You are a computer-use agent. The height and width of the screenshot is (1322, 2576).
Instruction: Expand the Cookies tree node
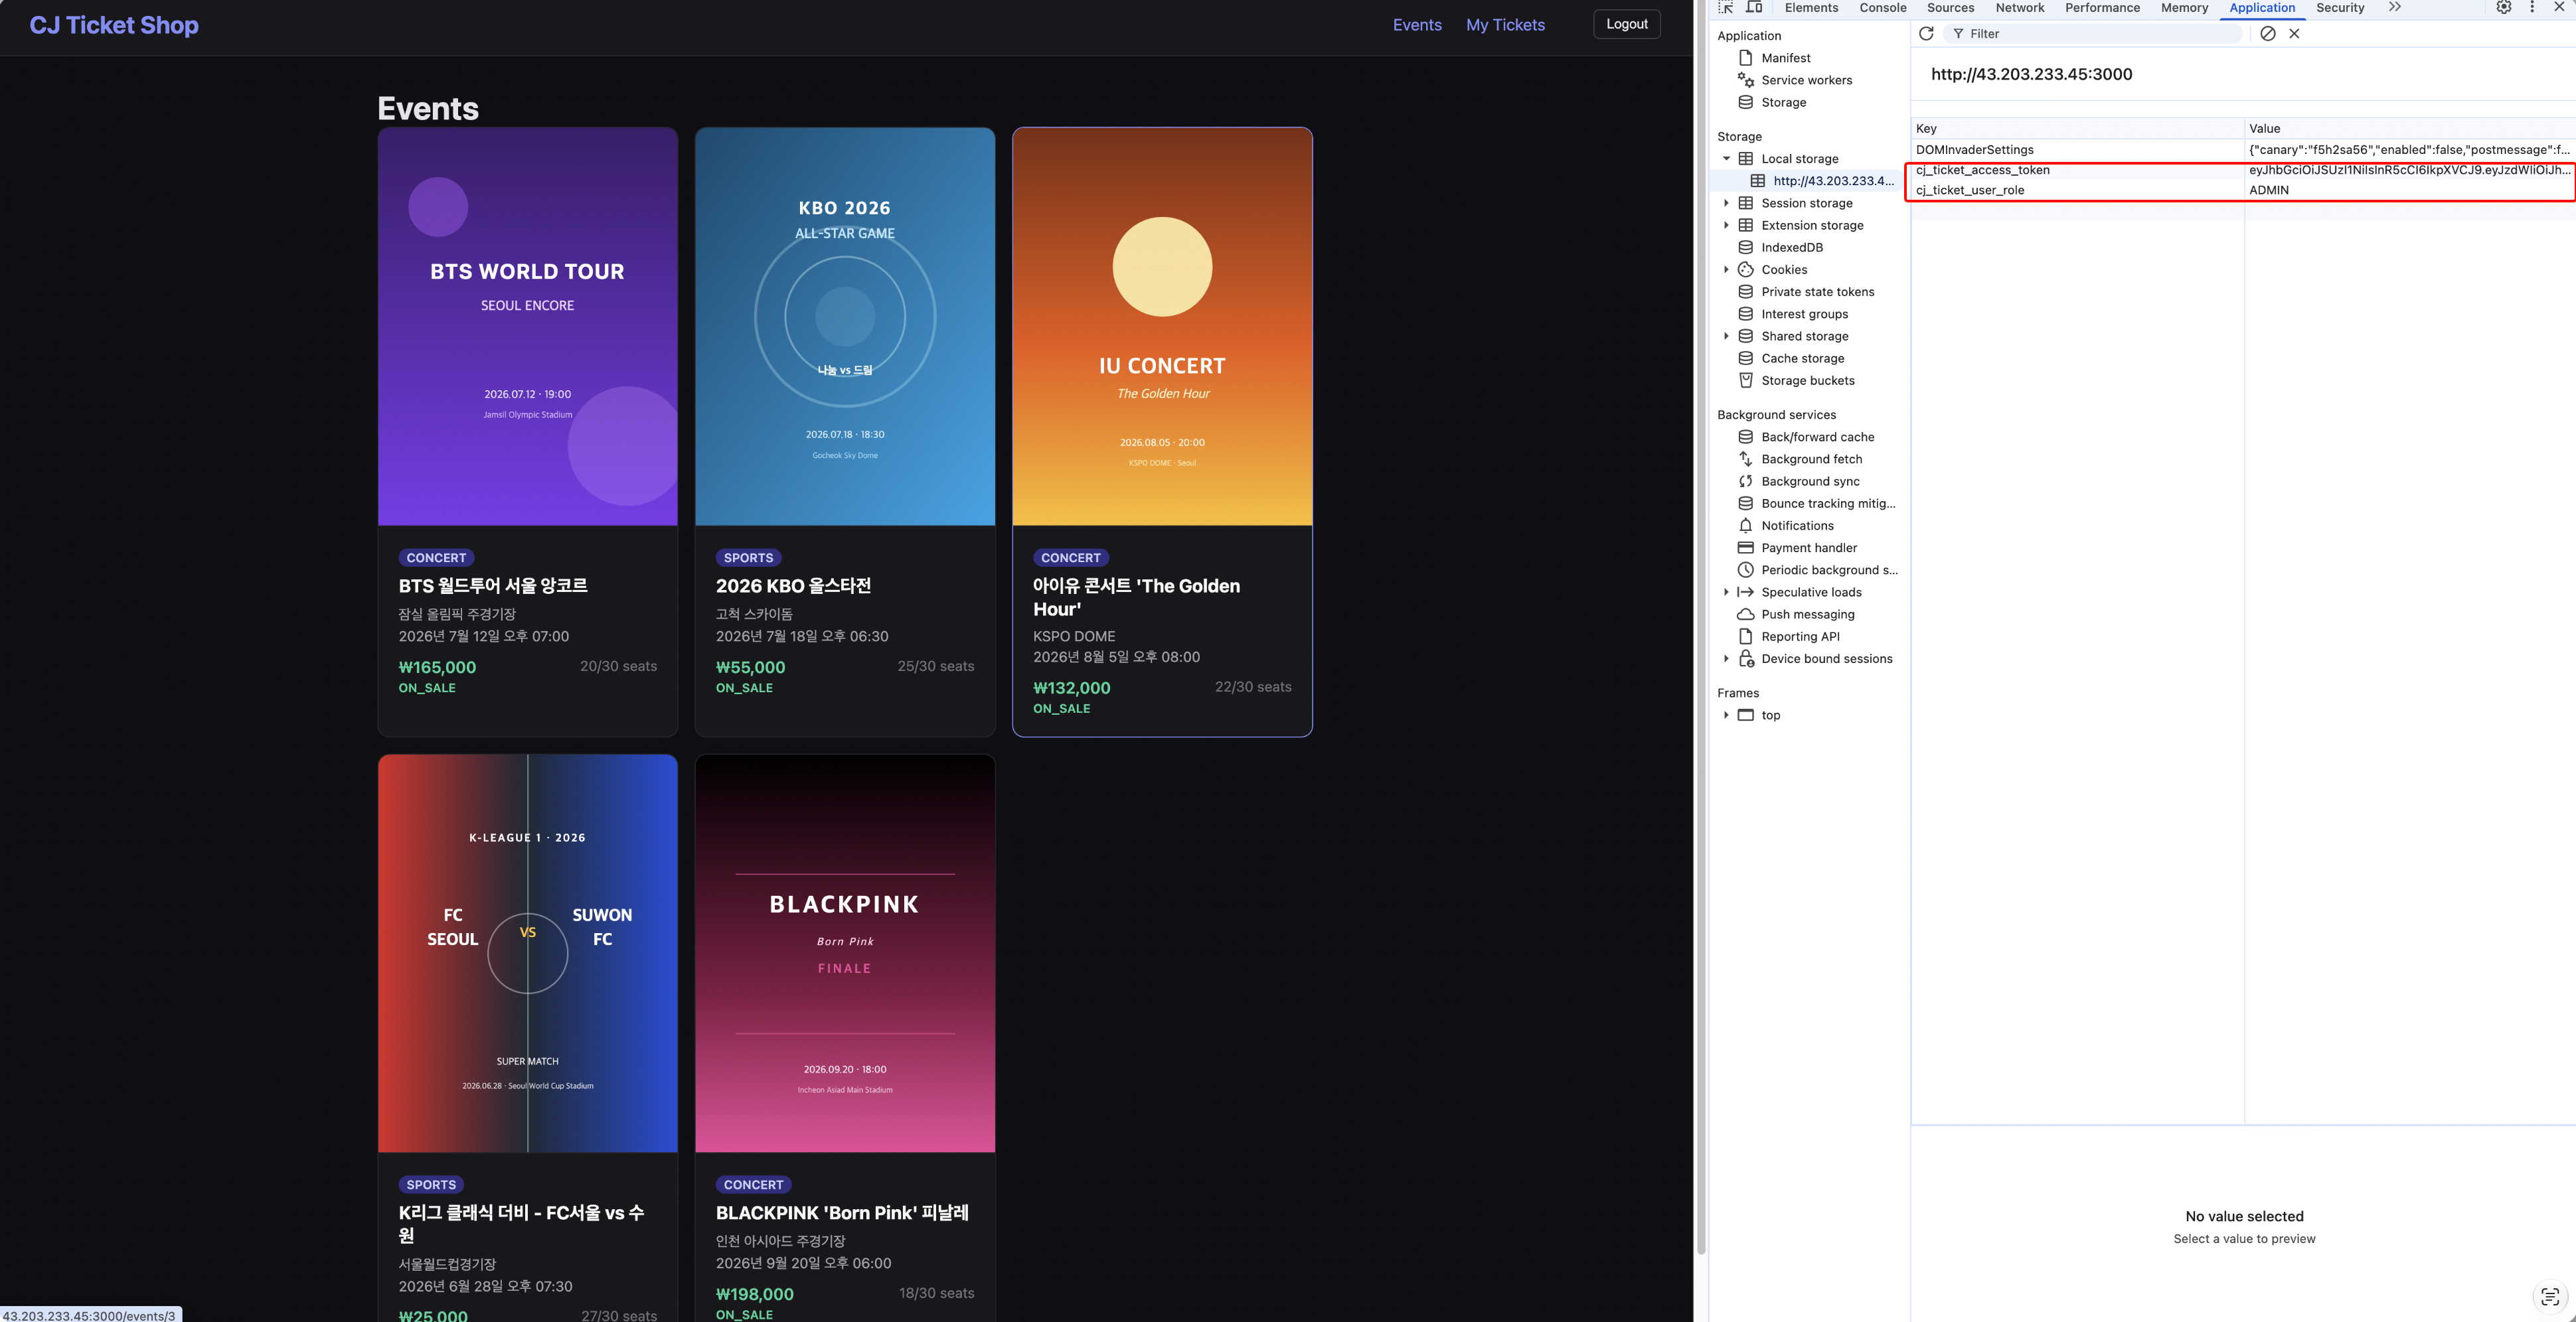(1726, 270)
